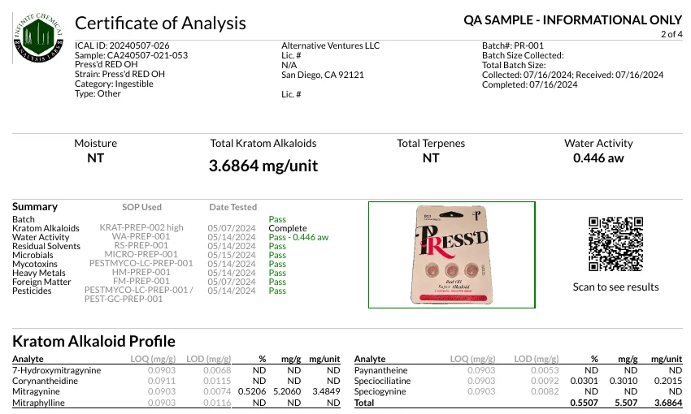Click the 'Category: Ingestible' line

114,84
